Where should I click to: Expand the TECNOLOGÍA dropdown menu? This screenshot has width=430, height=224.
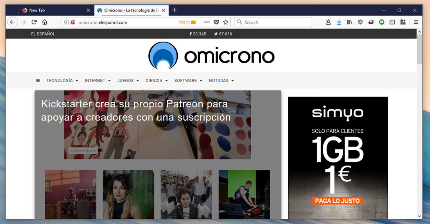coord(62,81)
